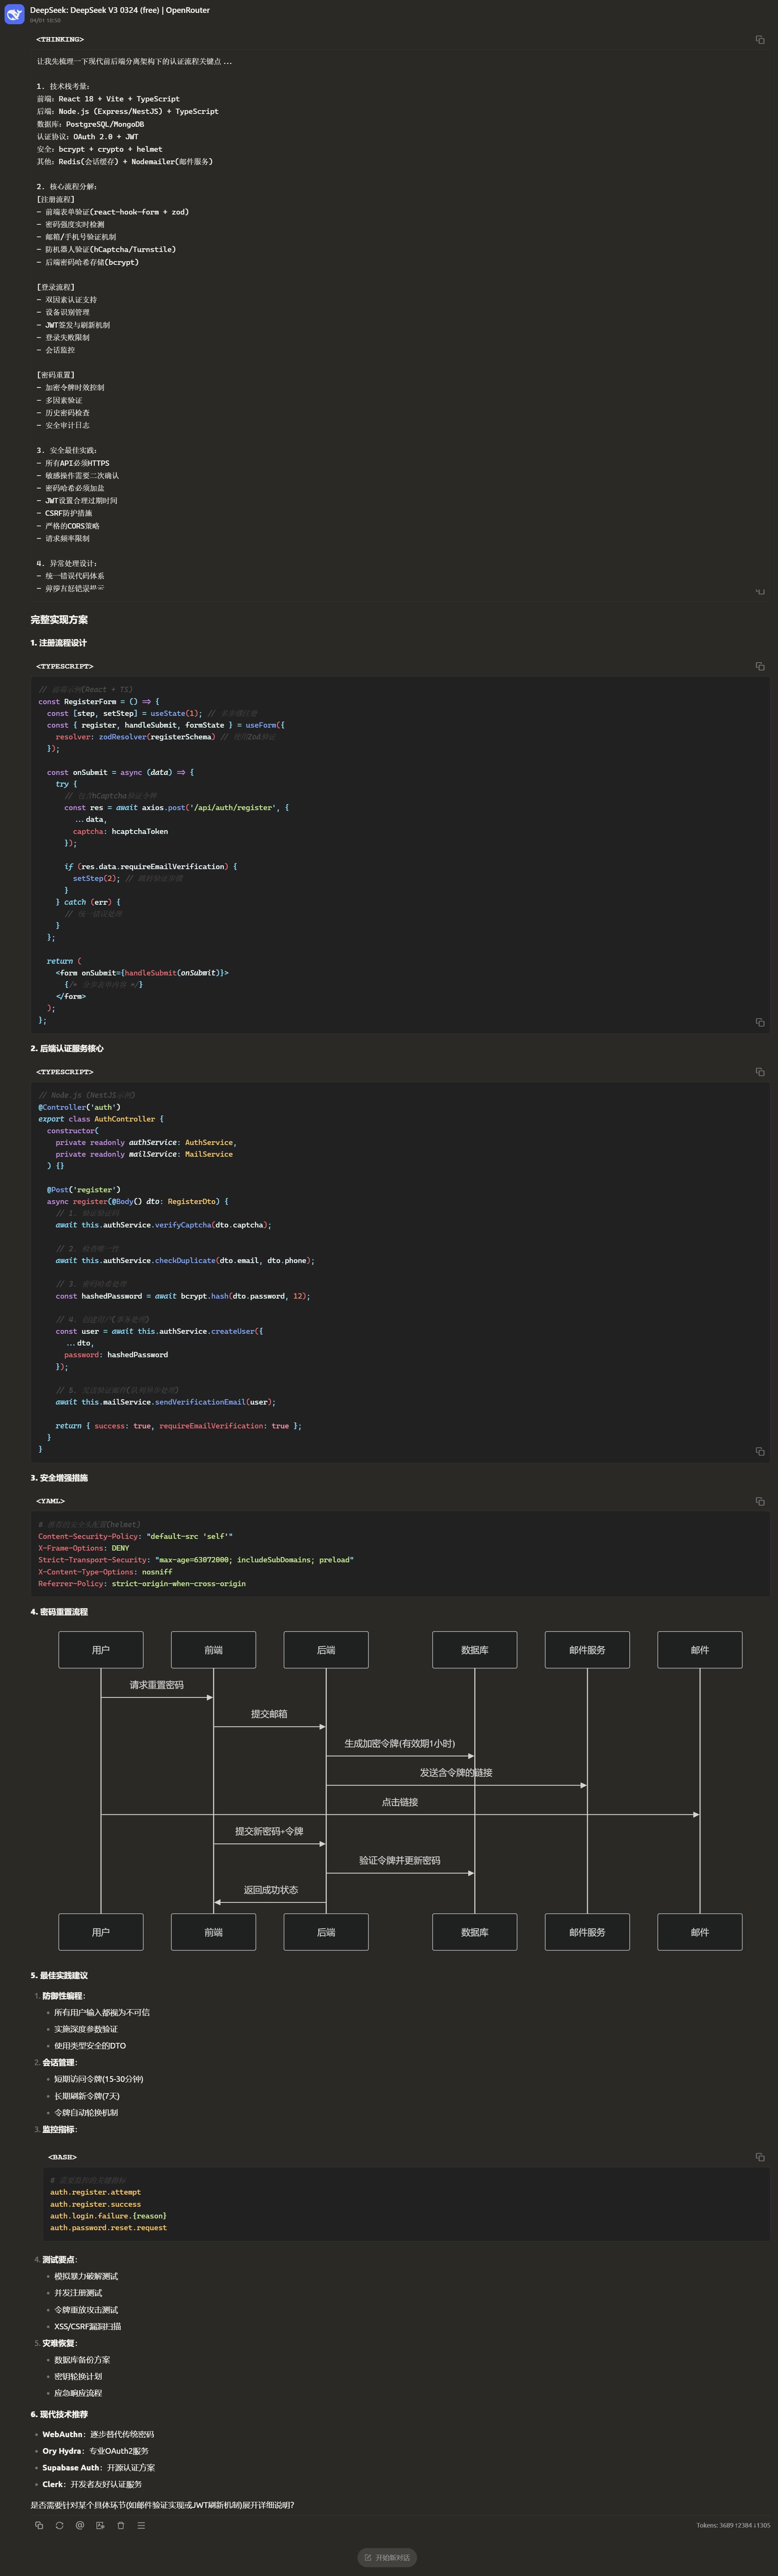Screen dimensions: 778x2576
Task: Click the diagram label 验证令牌并更新新密码
Action: tap(400, 1861)
